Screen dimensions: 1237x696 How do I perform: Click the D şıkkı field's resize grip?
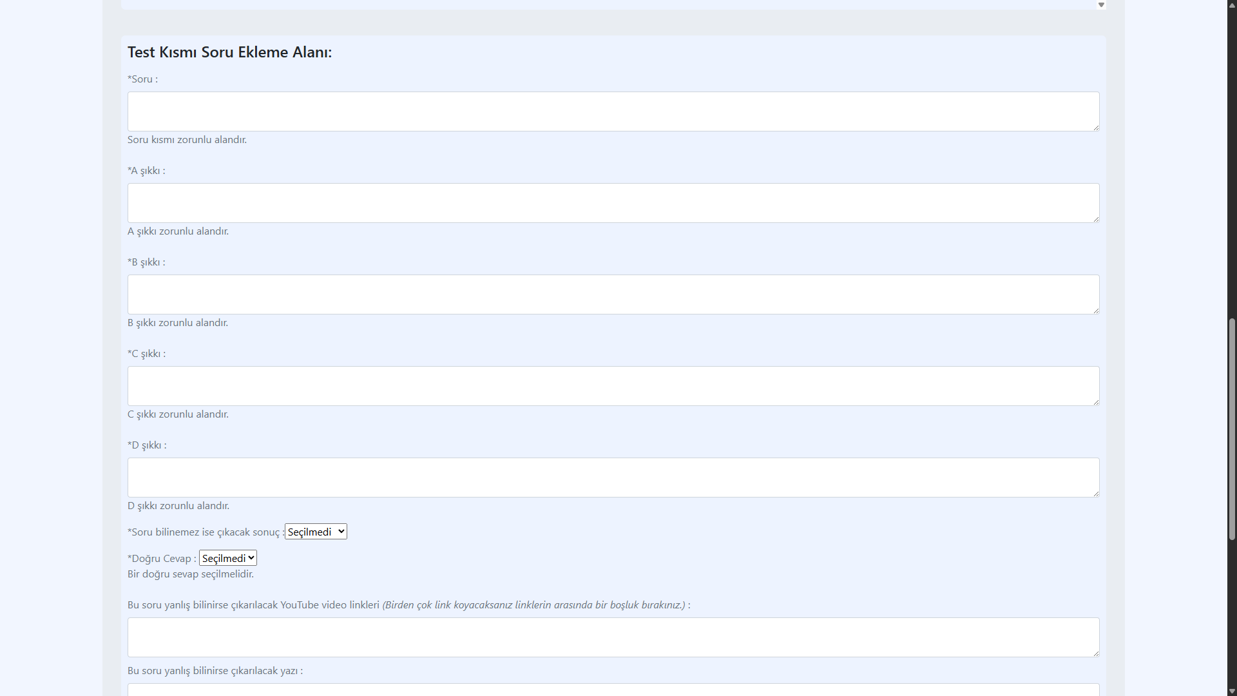click(x=1096, y=494)
